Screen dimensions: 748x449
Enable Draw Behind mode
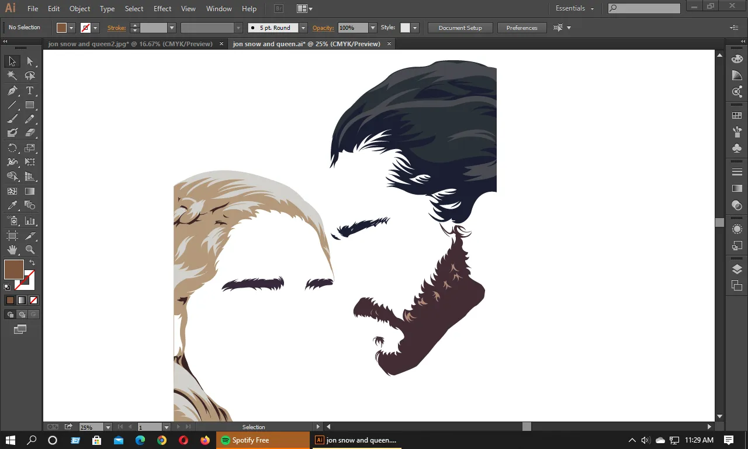[22, 315]
